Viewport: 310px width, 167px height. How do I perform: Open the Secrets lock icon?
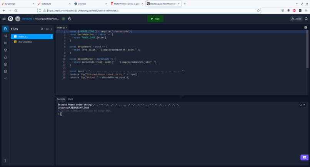point(5,57)
